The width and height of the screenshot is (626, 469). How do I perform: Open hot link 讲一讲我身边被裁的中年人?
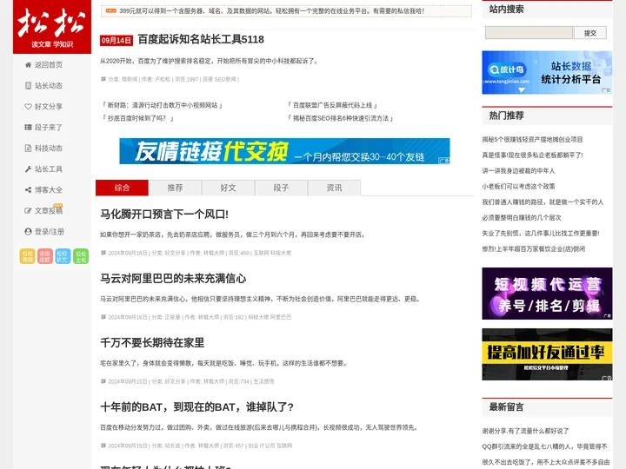518,171
